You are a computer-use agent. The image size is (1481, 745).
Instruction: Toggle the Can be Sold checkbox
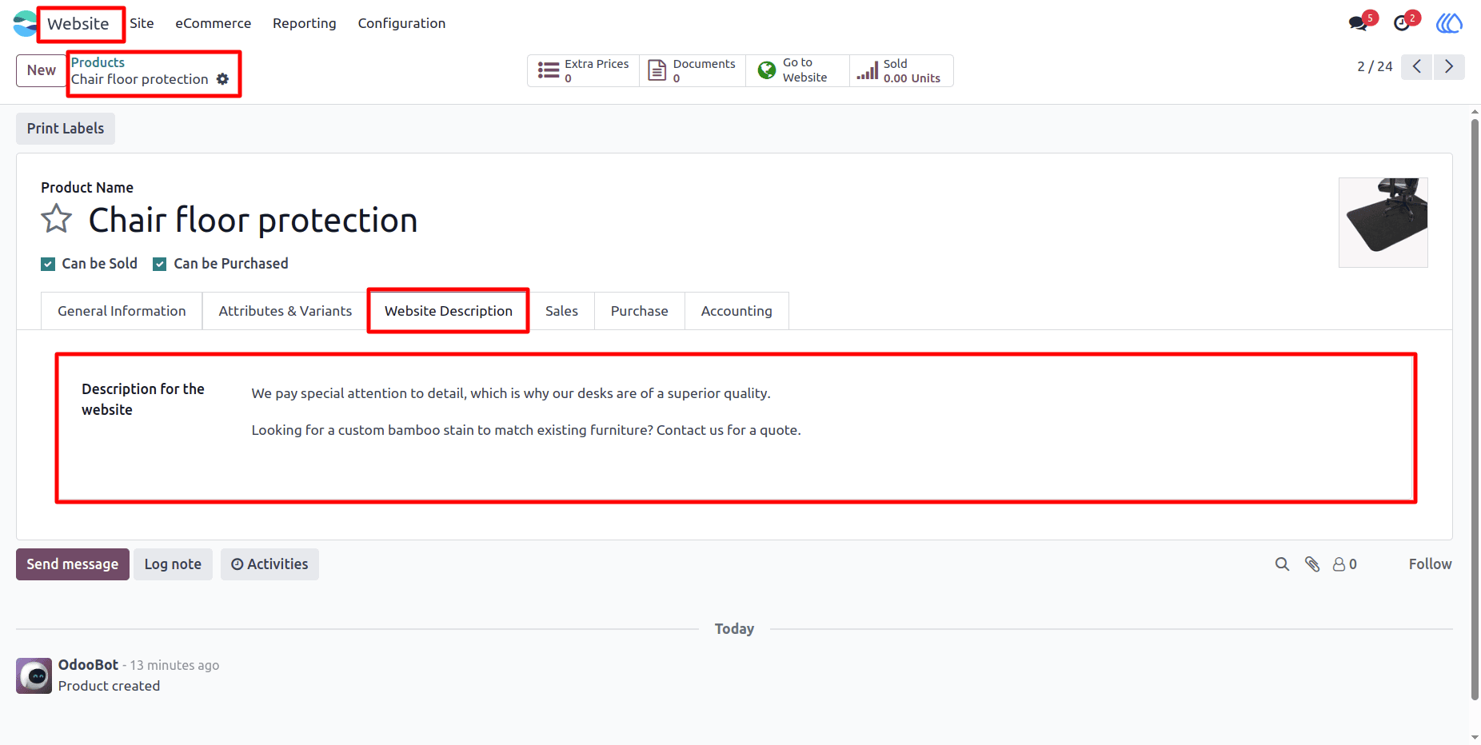pos(48,265)
